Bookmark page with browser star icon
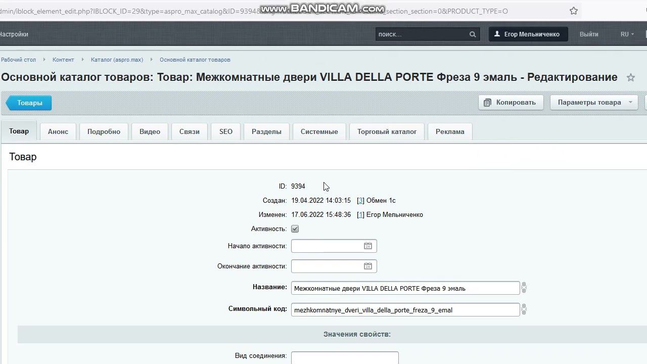Viewport: 647px width, 364px height. [574, 11]
